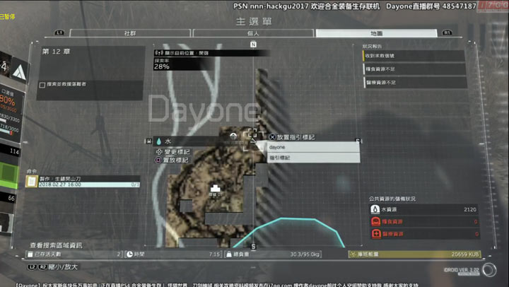Click the 庫班能量 energy icon
Screen dimensions: 509x287
click(353, 254)
